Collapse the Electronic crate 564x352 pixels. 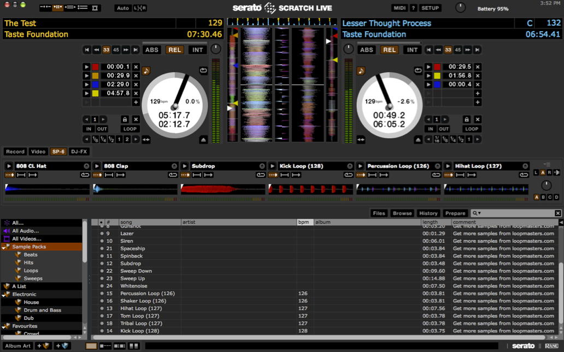point(4,294)
